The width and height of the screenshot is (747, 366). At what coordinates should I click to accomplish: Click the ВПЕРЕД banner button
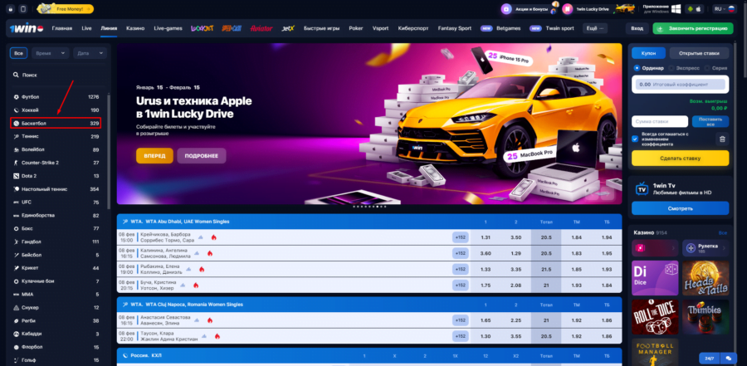pos(154,156)
